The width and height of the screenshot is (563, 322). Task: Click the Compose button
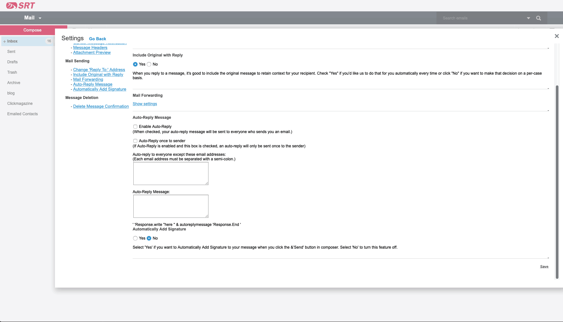pos(32,30)
